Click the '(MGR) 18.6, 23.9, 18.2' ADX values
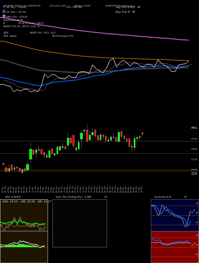This screenshot has height=263, width=199. [42, 33]
